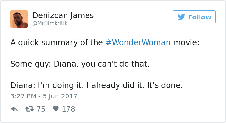This screenshot has width=226, height=123.
Task: Click the word "movie:" after the hashtag
Action: click(x=186, y=43)
